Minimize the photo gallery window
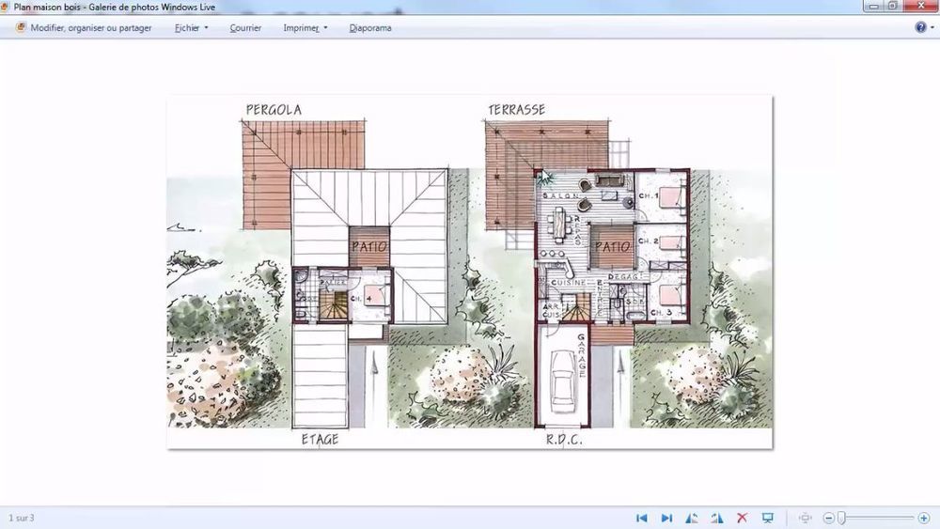Viewport: 940px width, 529px height. [x=873, y=6]
